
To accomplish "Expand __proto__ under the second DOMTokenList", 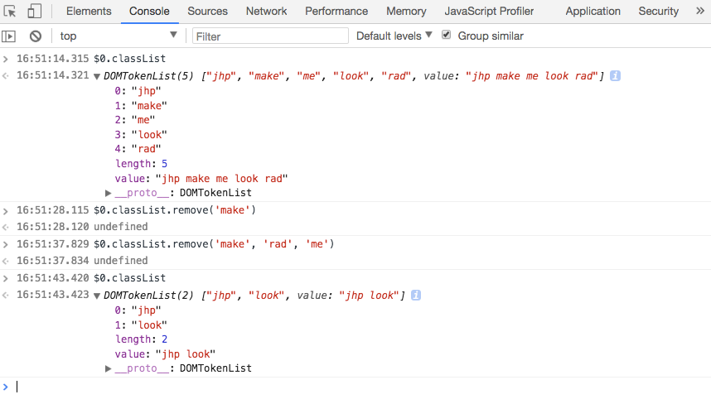I will [109, 368].
